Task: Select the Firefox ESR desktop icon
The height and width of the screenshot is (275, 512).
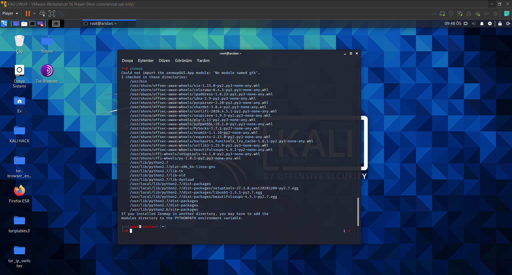Action: (19, 194)
